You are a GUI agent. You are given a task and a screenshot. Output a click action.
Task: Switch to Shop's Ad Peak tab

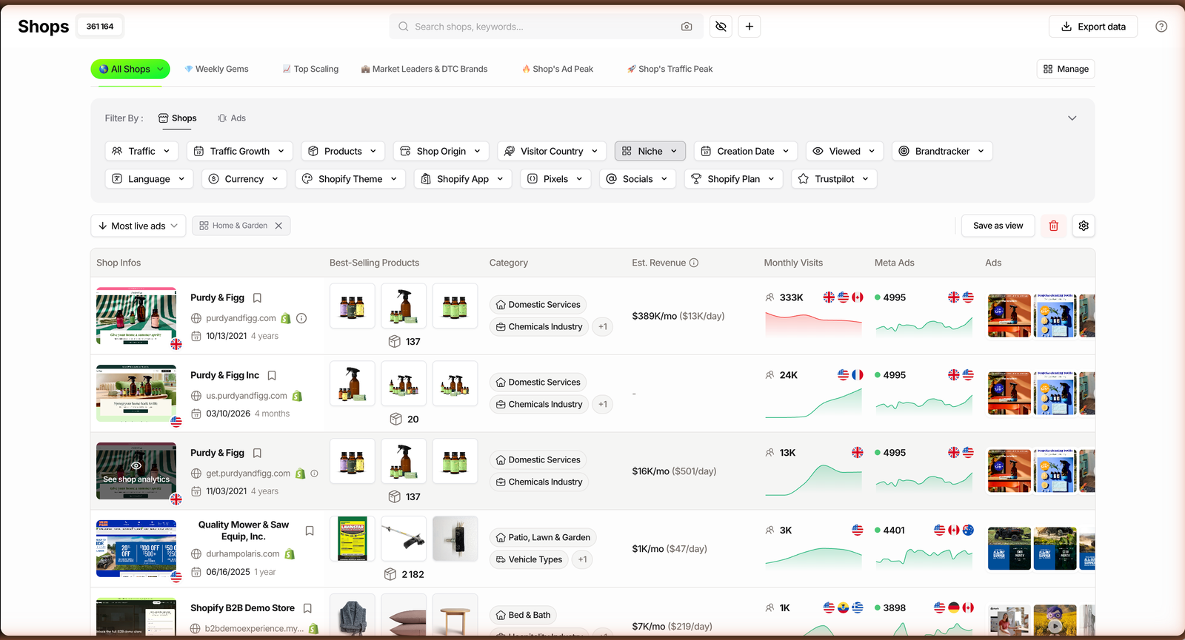(x=558, y=69)
